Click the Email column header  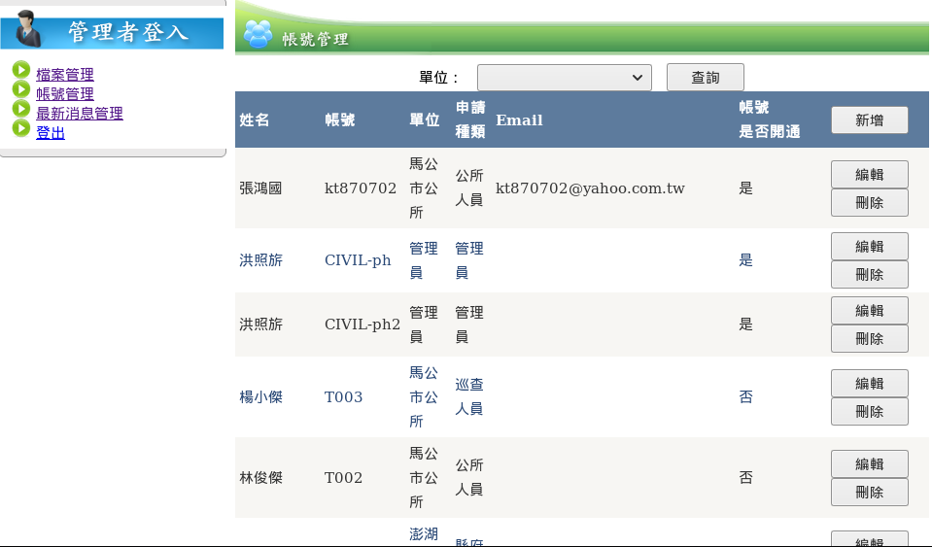tap(520, 120)
